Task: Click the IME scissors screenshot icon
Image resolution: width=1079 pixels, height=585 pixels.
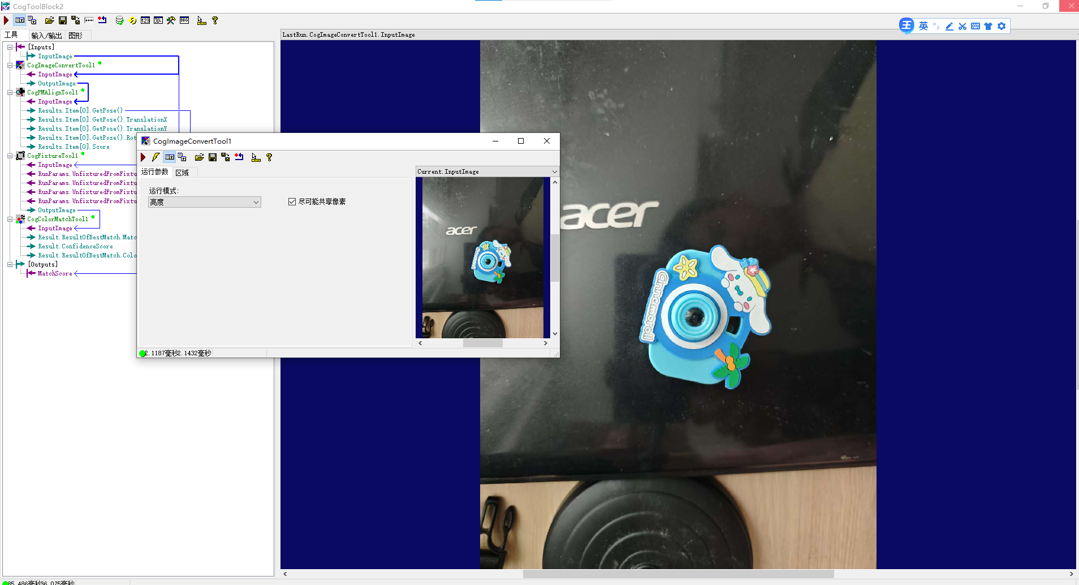Action: 963,26
